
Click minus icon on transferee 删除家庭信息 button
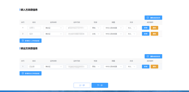148,18
